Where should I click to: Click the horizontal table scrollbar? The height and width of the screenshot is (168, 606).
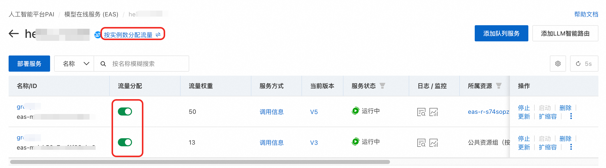[200, 162]
